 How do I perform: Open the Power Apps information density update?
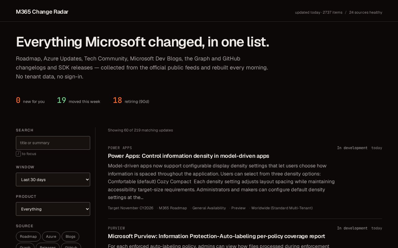coord(188,156)
